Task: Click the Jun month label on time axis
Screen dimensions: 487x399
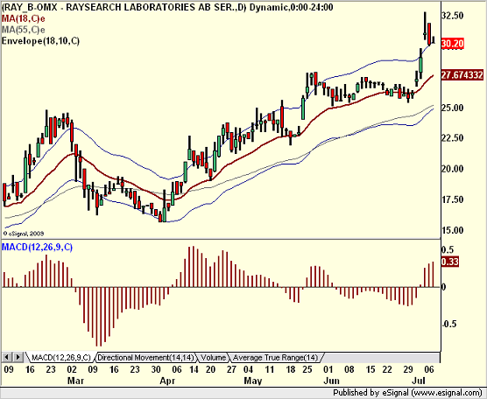Action: pos(331,381)
